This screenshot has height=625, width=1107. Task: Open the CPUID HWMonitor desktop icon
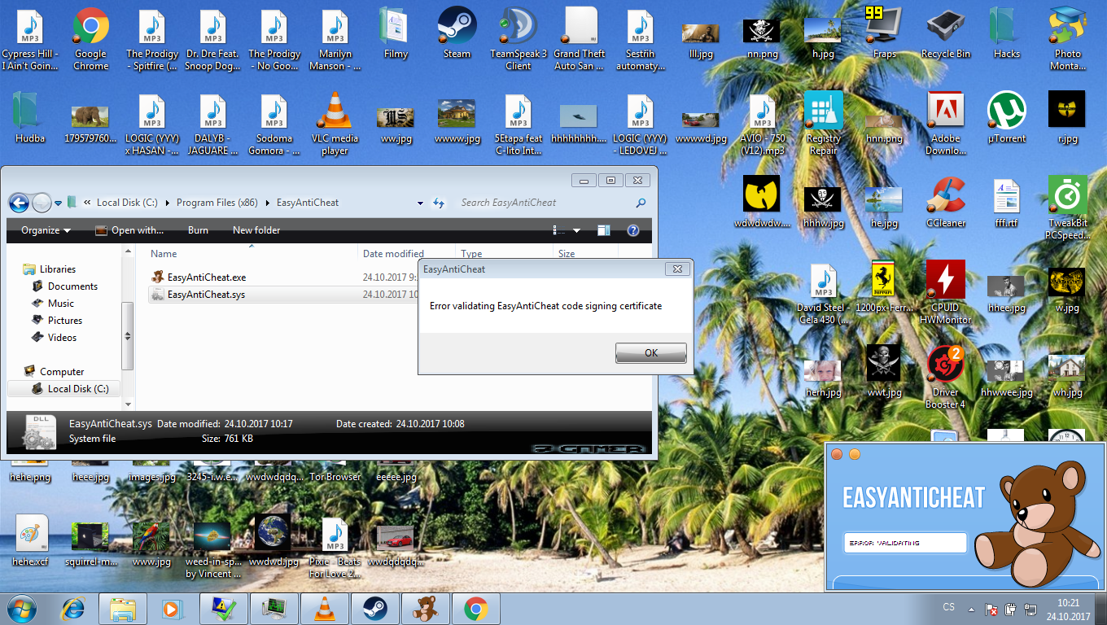click(945, 282)
